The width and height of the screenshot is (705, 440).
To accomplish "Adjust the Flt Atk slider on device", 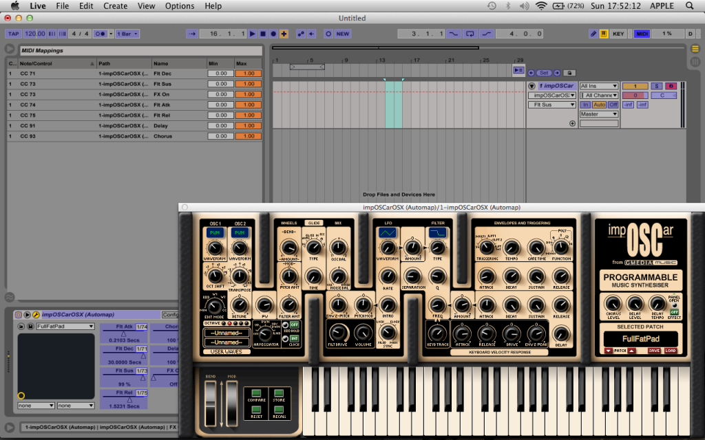I will [x=124, y=332].
